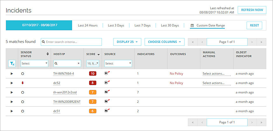The width and height of the screenshot is (273, 131).
Task: Expand the dc52 incident row
Action: [x=12, y=83]
